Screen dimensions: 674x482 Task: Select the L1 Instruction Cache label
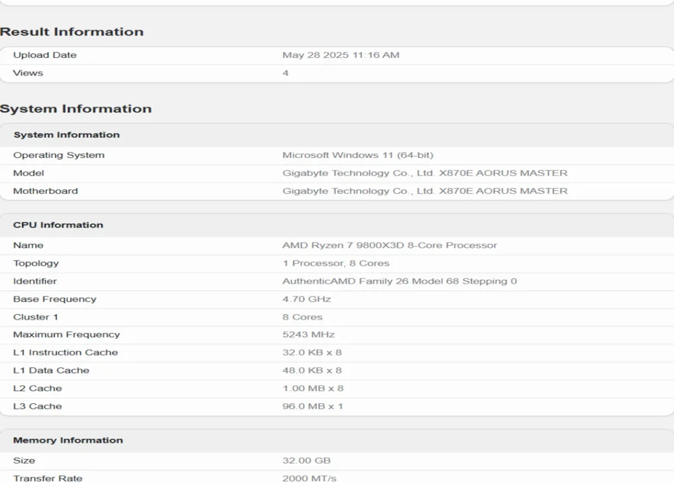click(66, 352)
